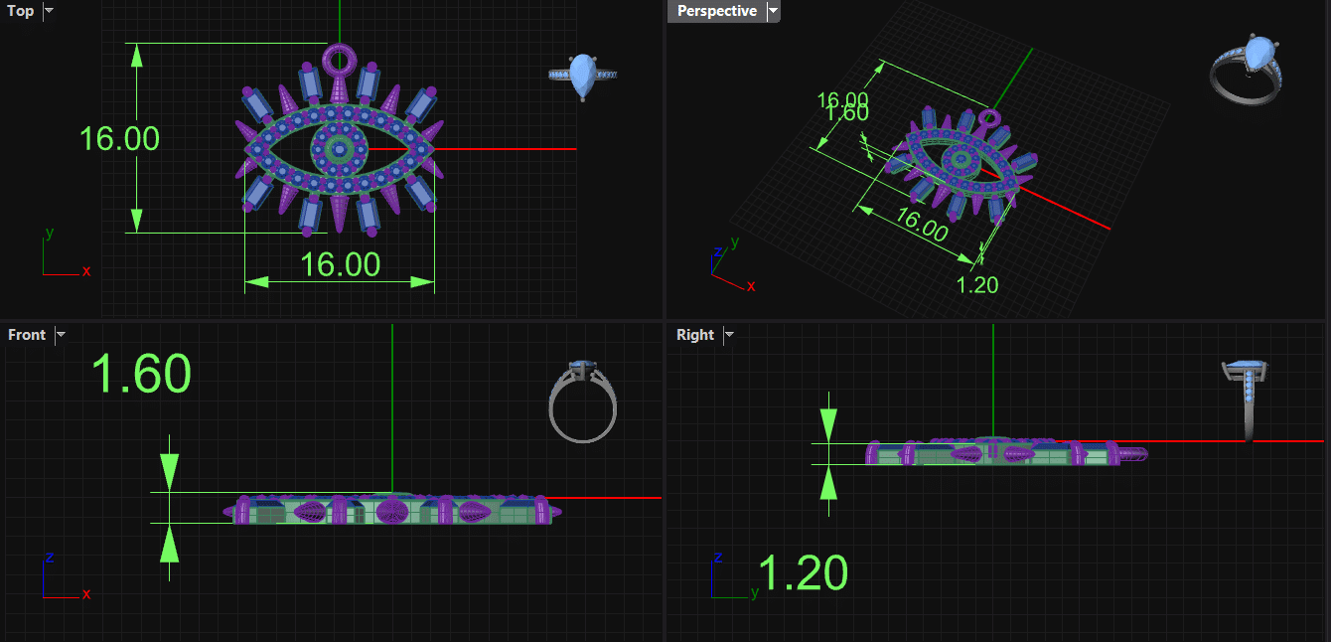
Task: Click the pendant bail loop in Top viewport
Action: (x=340, y=59)
